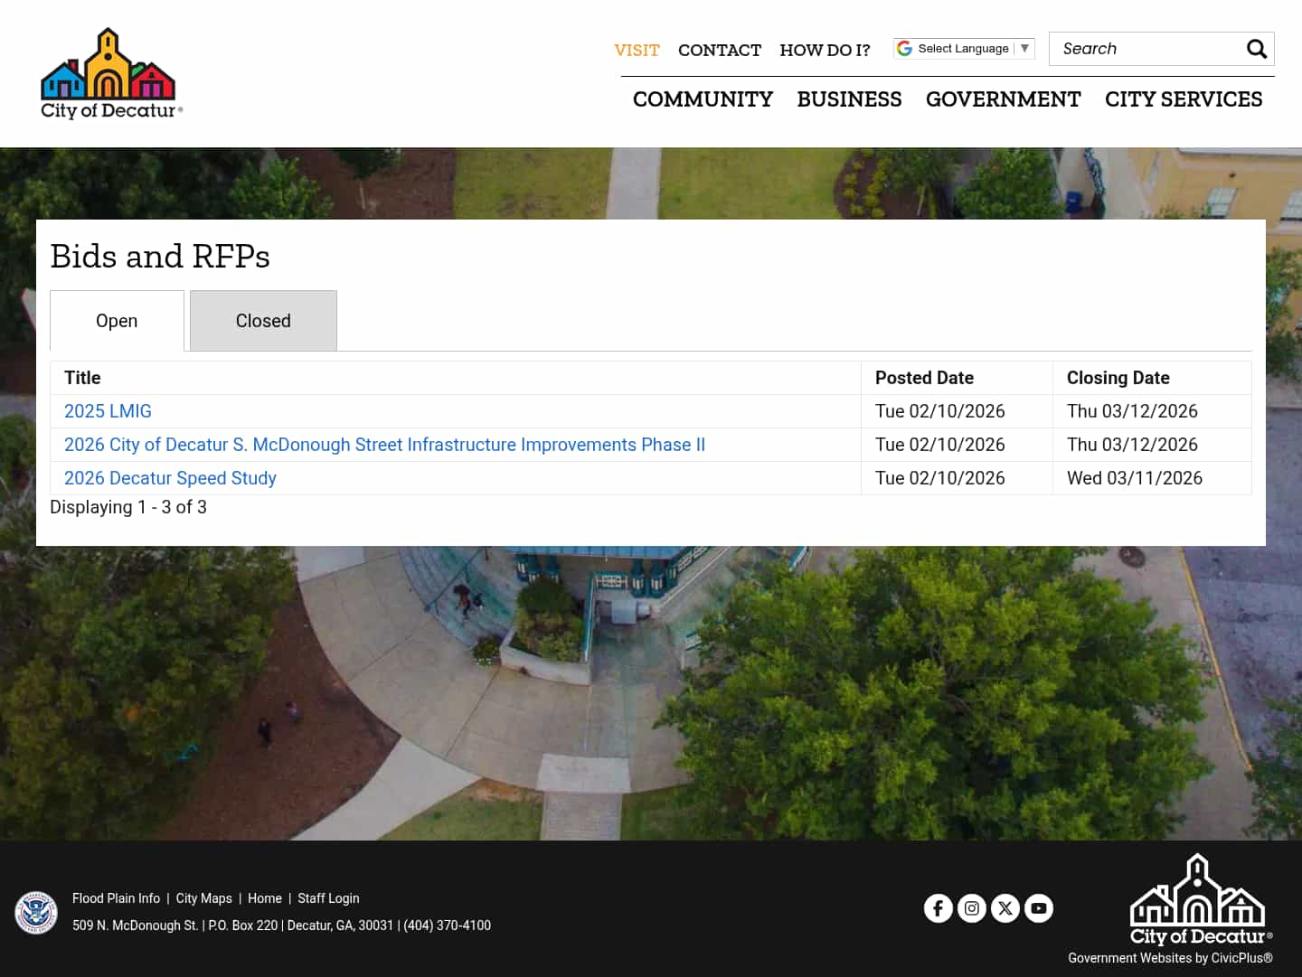Visit the city's X (Twitter) account
The height and width of the screenshot is (977, 1302).
[x=1005, y=908]
